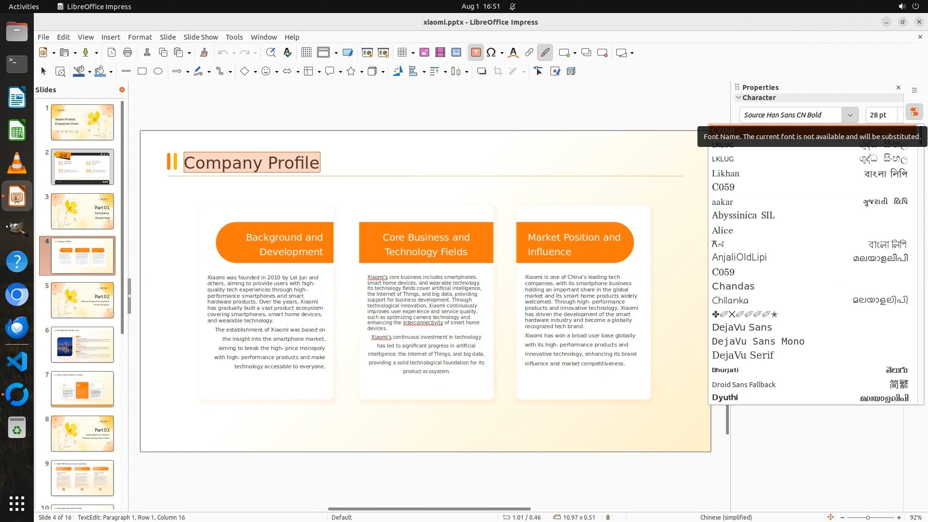Click the zoom slider in the status bar
Screen dimensions: 928x522
868,518
